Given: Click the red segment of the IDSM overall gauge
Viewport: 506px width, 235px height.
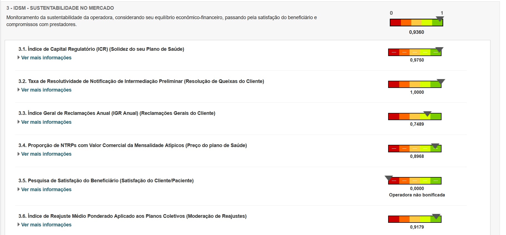Looking at the screenshot, I should pos(396,23).
